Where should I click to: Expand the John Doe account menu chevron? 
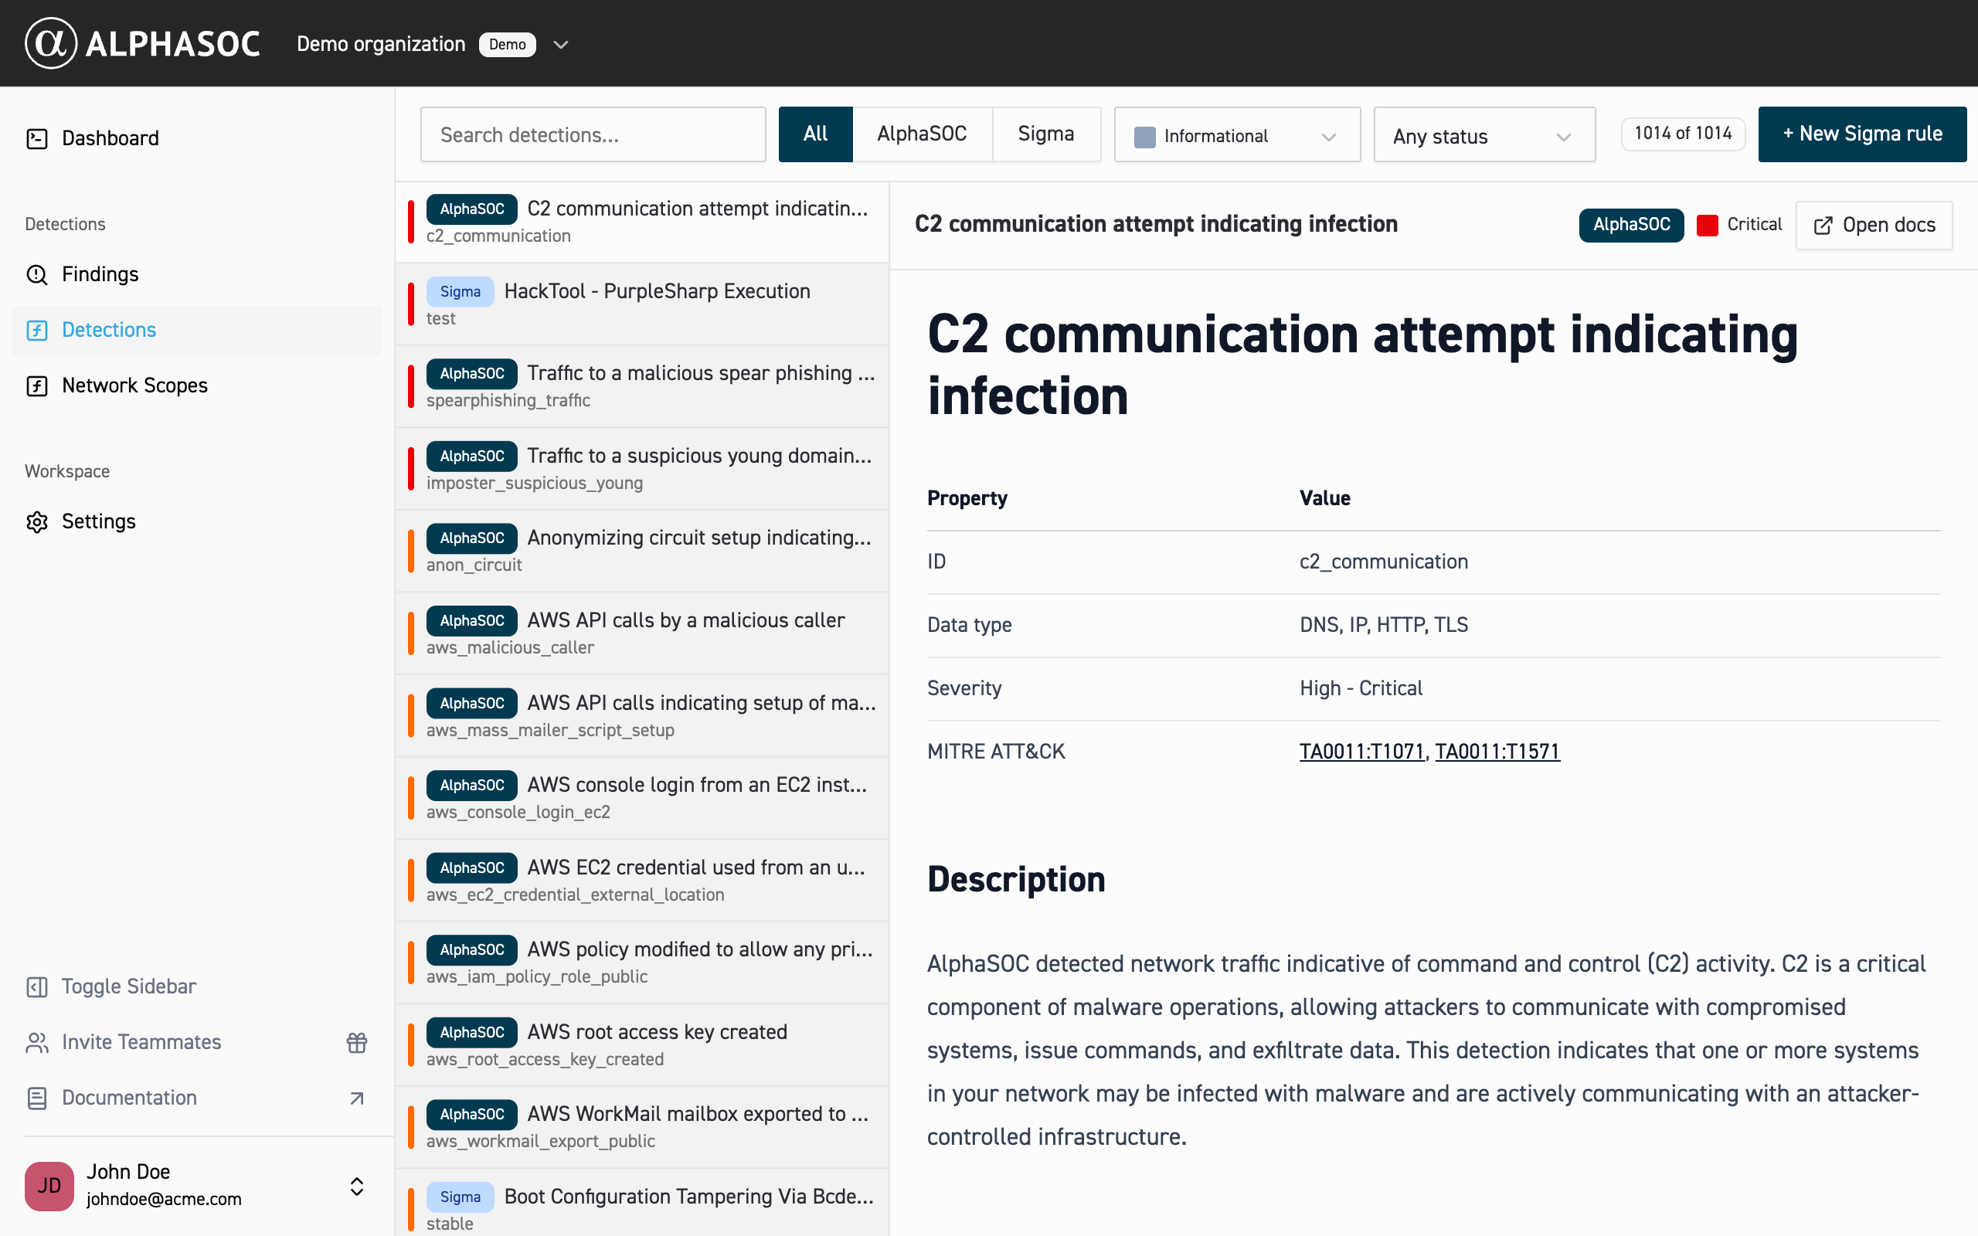click(x=357, y=1186)
